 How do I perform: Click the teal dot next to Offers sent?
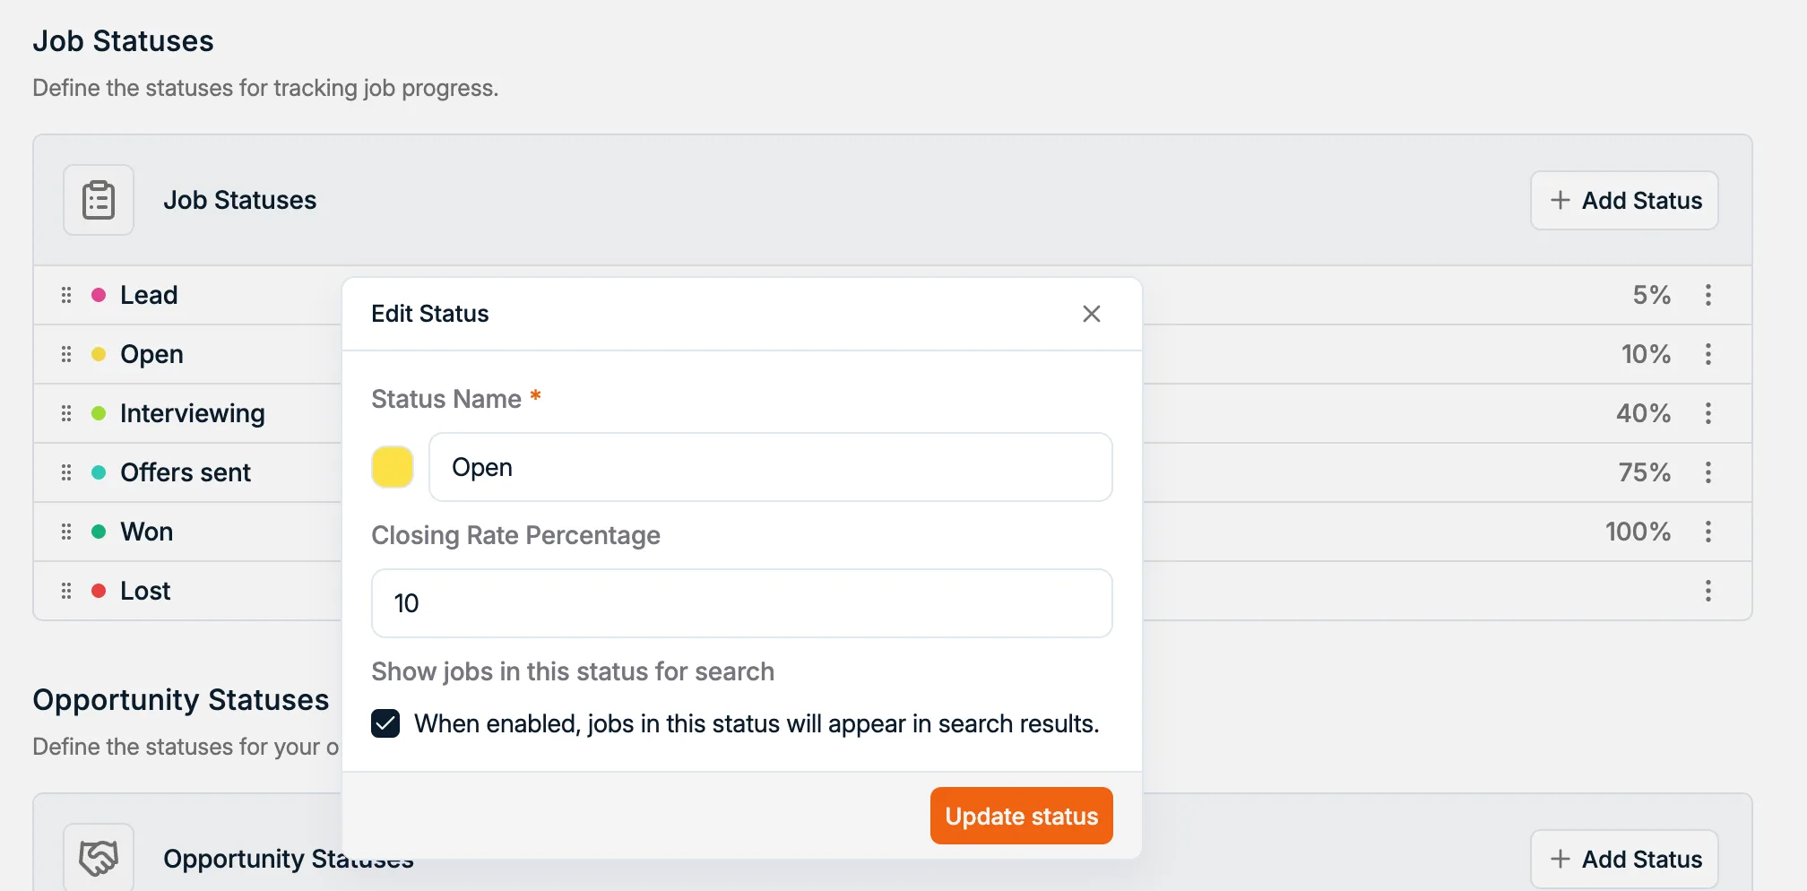99,472
